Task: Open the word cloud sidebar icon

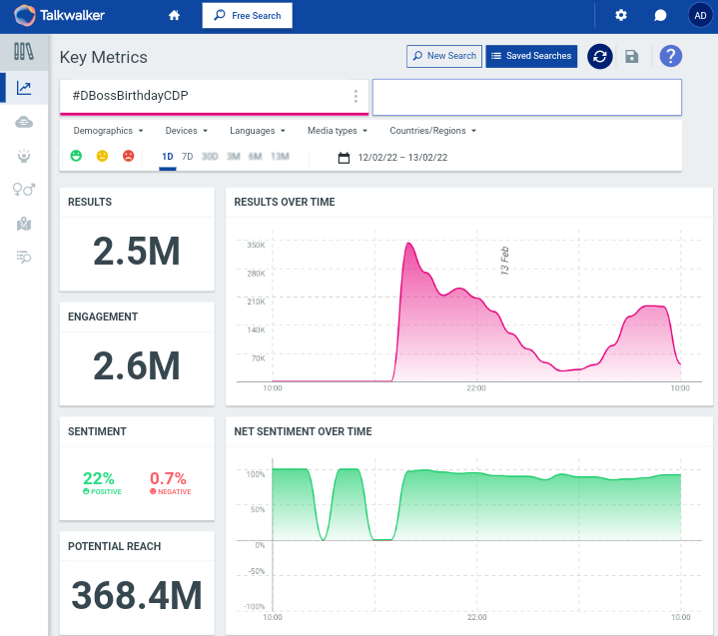Action: [24, 122]
